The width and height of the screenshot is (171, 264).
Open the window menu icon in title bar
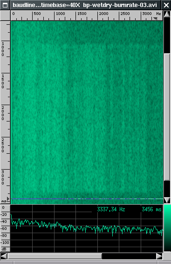click(x=5, y=5)
